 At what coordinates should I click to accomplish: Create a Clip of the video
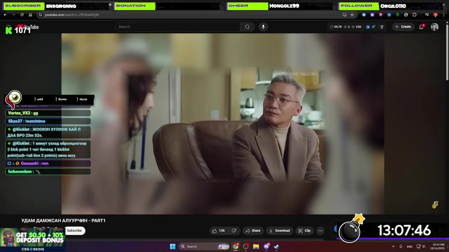pos(304,231)
